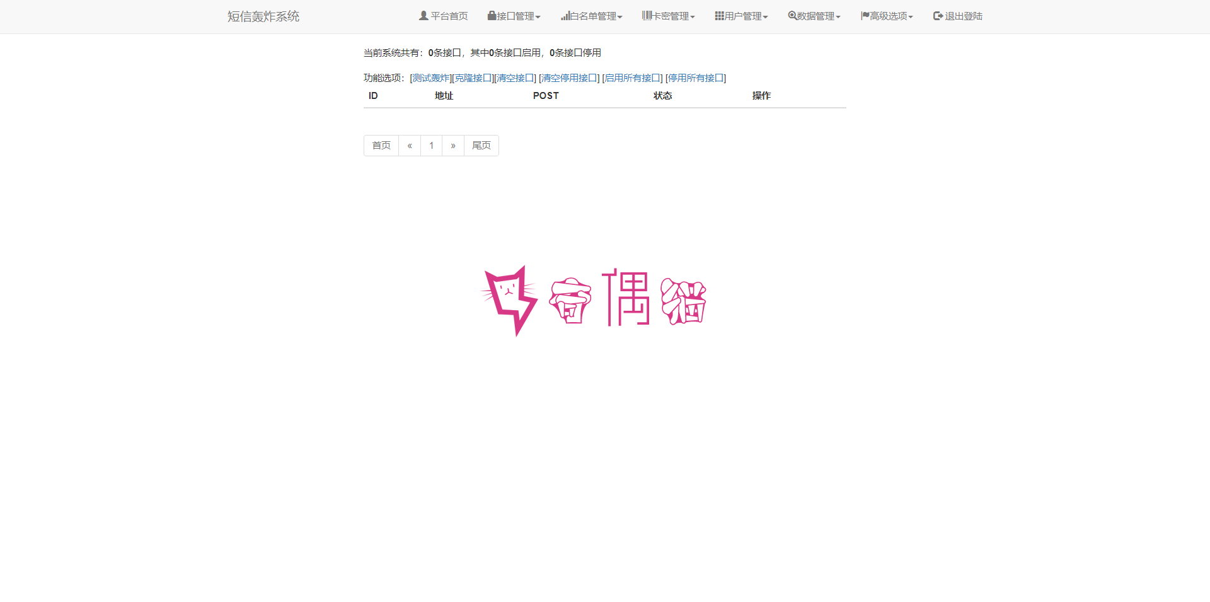Image resolution: width=1210 pixels, height=602 pixels.
Task: Click the 短信轰炸系统 brand title
Action: click(x=263, y=16)
